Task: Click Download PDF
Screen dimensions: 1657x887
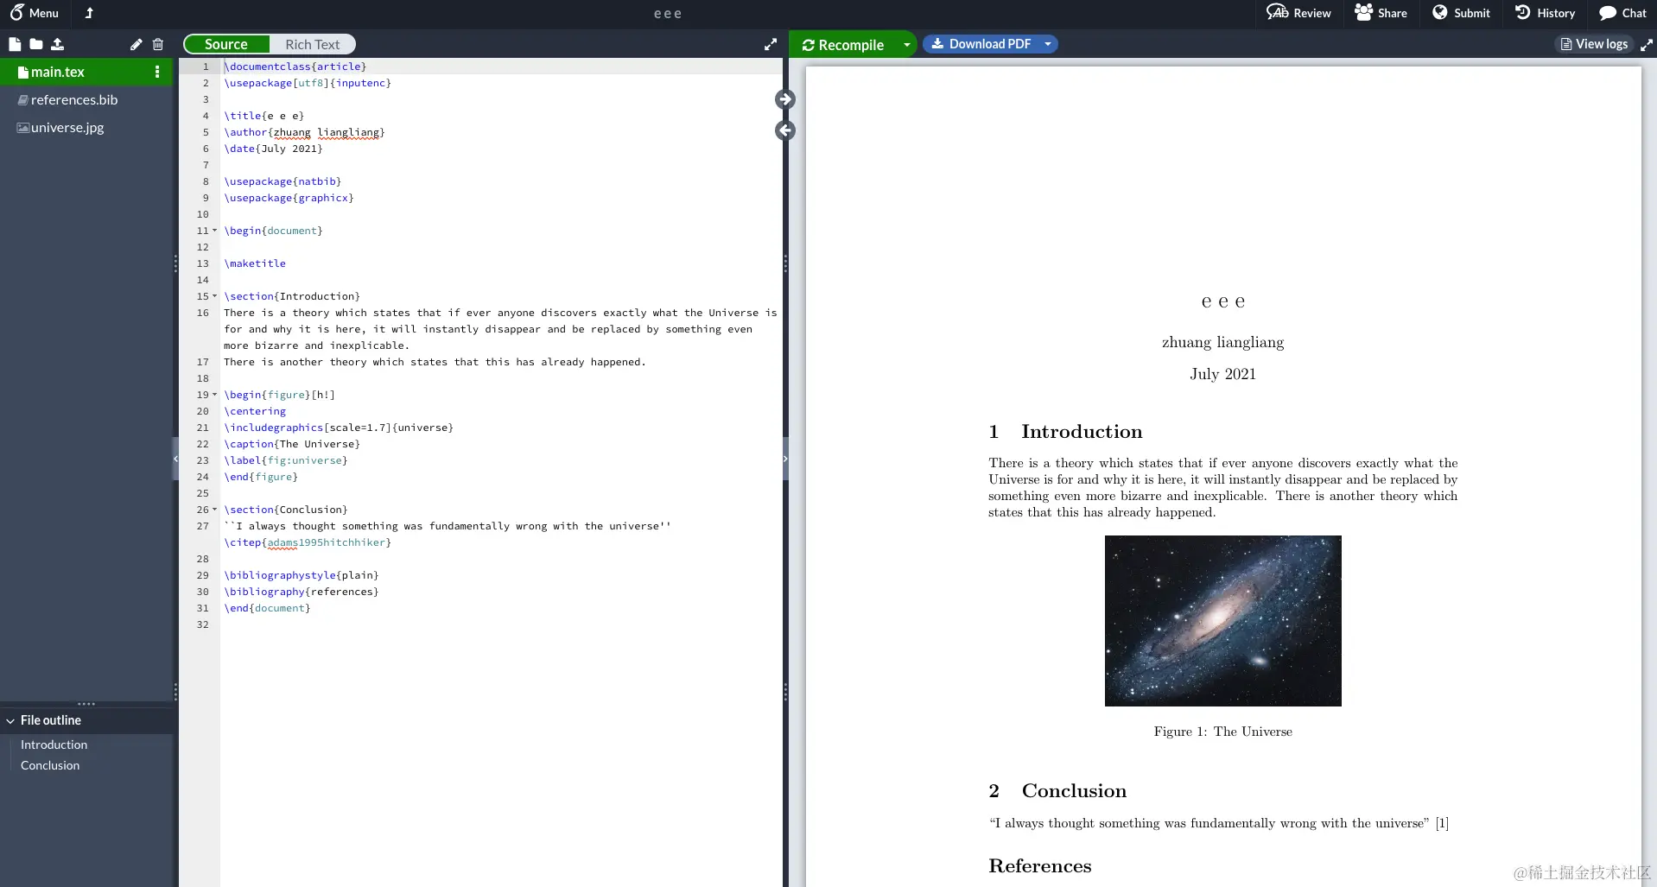Action: point(981,44)
